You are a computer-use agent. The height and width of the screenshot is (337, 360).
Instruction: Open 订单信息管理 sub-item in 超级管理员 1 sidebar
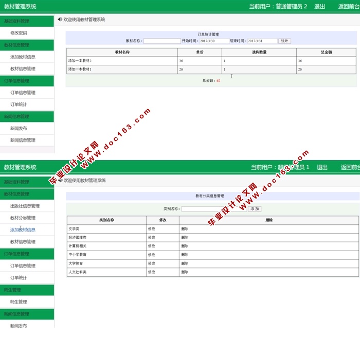[23, 266]
